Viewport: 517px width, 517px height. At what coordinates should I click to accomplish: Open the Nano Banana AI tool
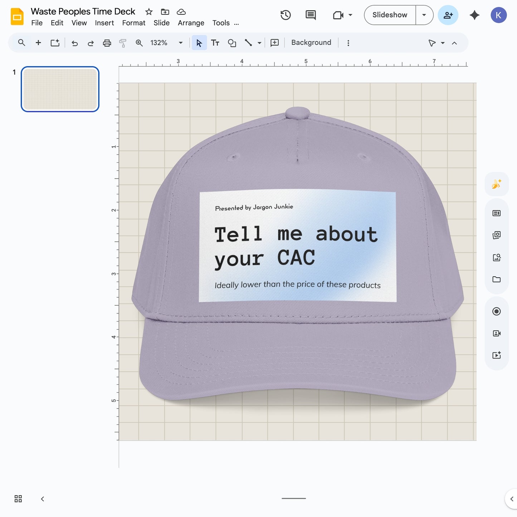497,184
